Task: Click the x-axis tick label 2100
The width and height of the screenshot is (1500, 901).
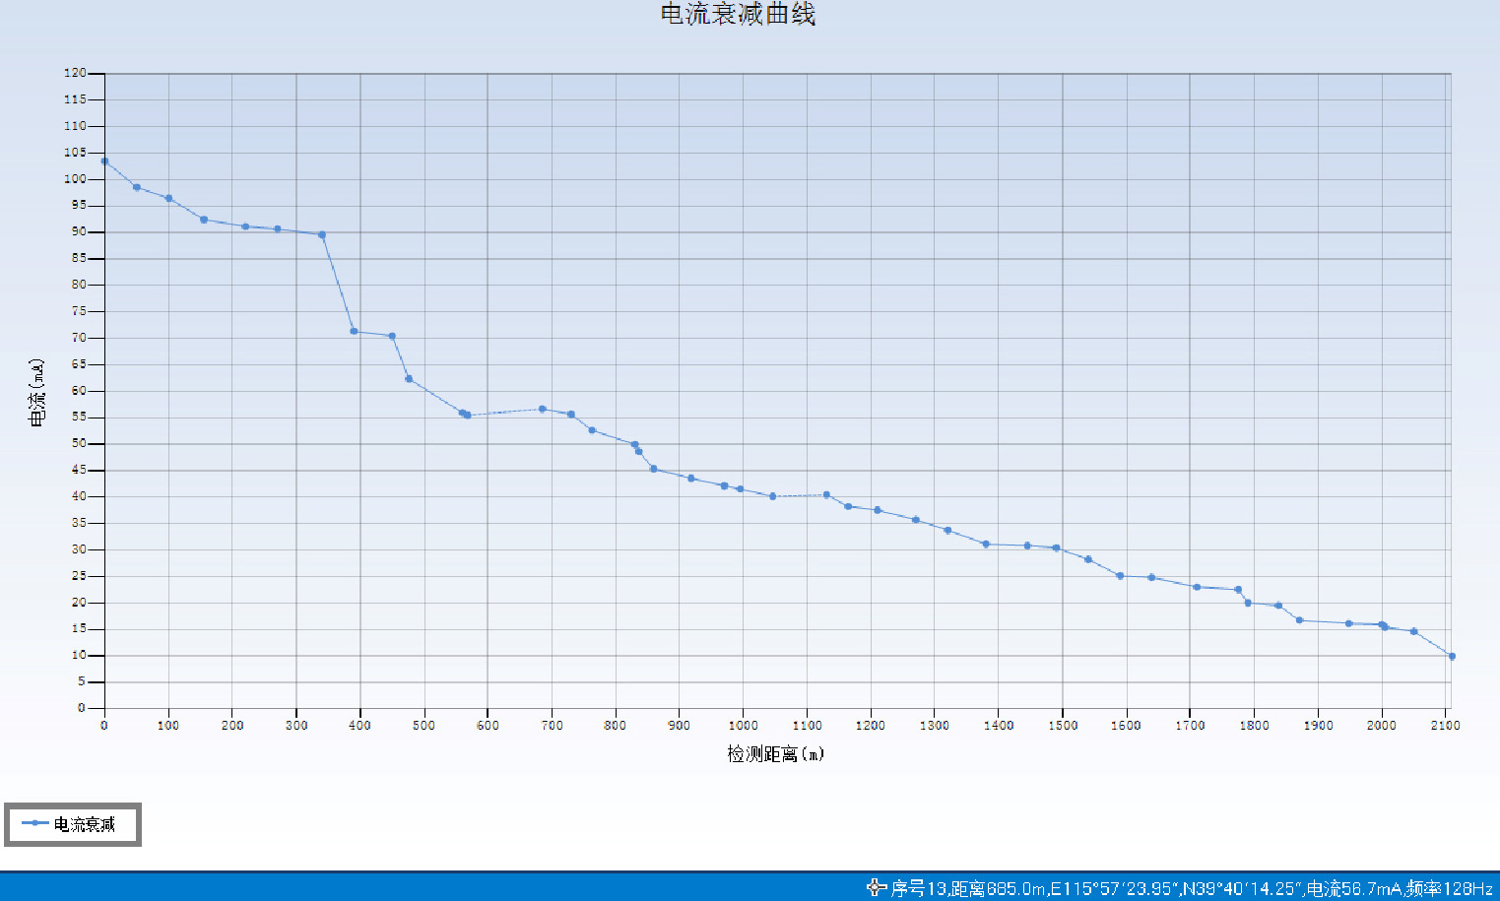Action: click(x=1445, y=726)
